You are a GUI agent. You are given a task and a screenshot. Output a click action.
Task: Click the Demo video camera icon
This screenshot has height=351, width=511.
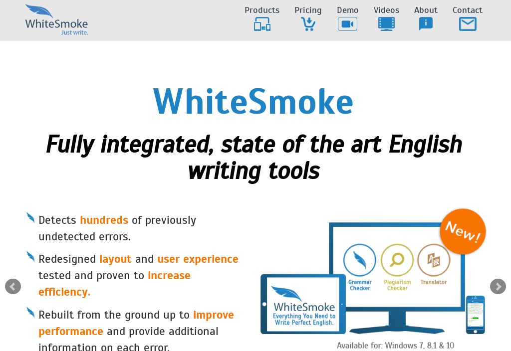pos(347,23)
